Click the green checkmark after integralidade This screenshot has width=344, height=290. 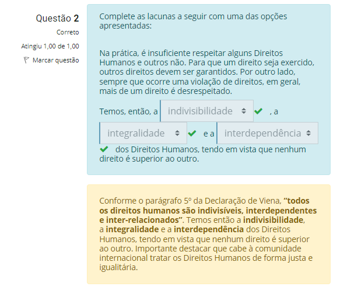click(x=192, y=133)
